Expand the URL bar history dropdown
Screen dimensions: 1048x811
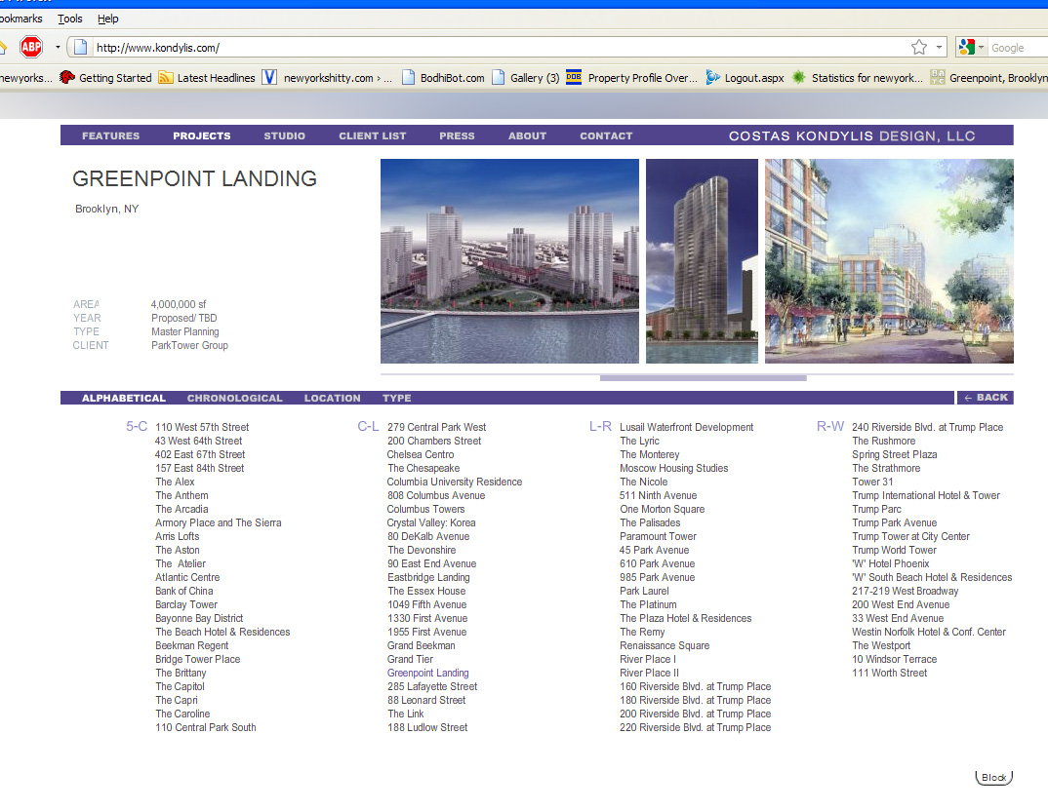tap(940, 47)
